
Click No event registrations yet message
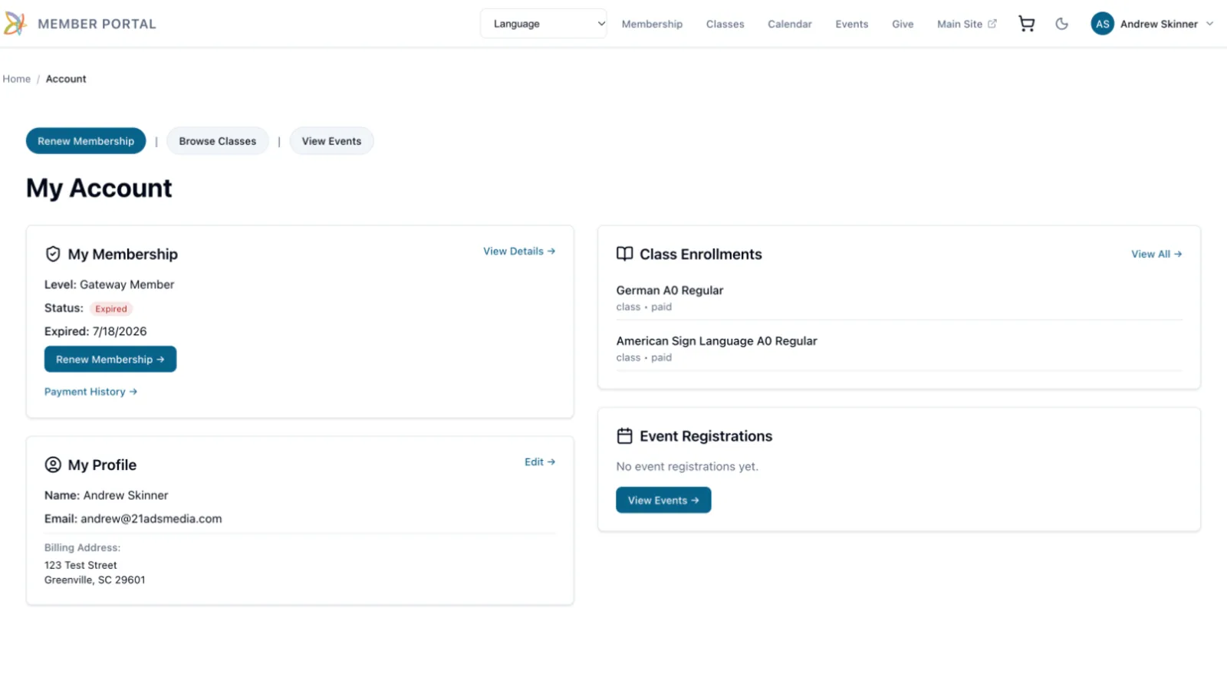coord(687,467)
